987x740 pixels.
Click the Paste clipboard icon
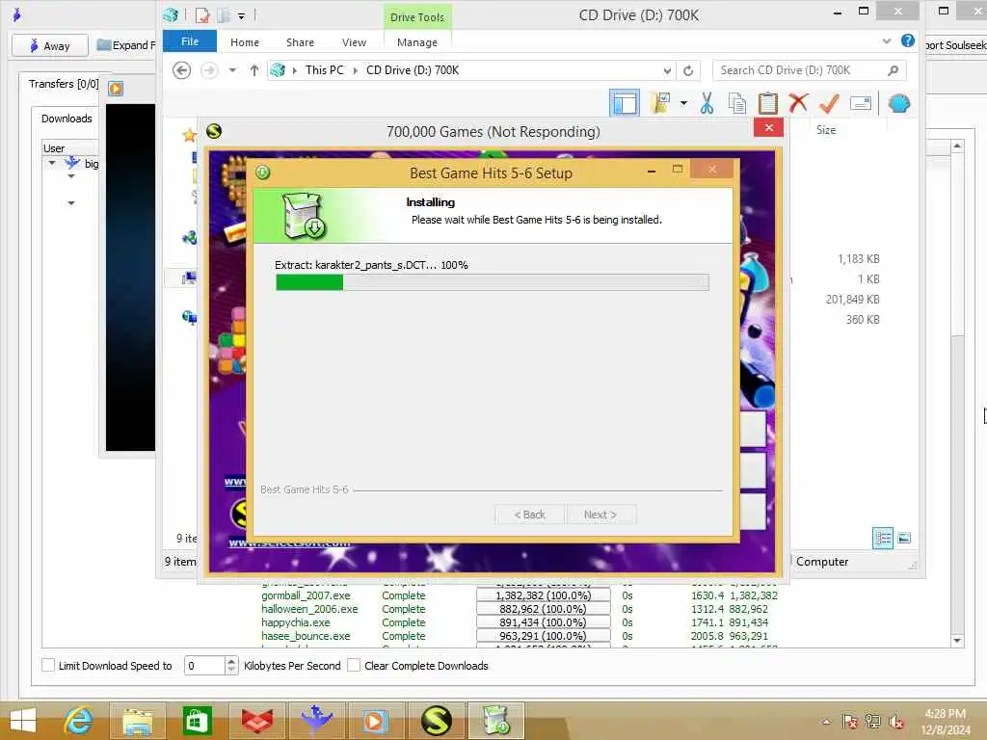[767, 103]
